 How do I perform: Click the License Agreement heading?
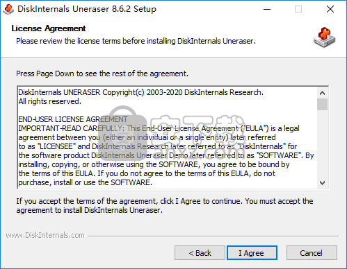click(x=49, y=28)
